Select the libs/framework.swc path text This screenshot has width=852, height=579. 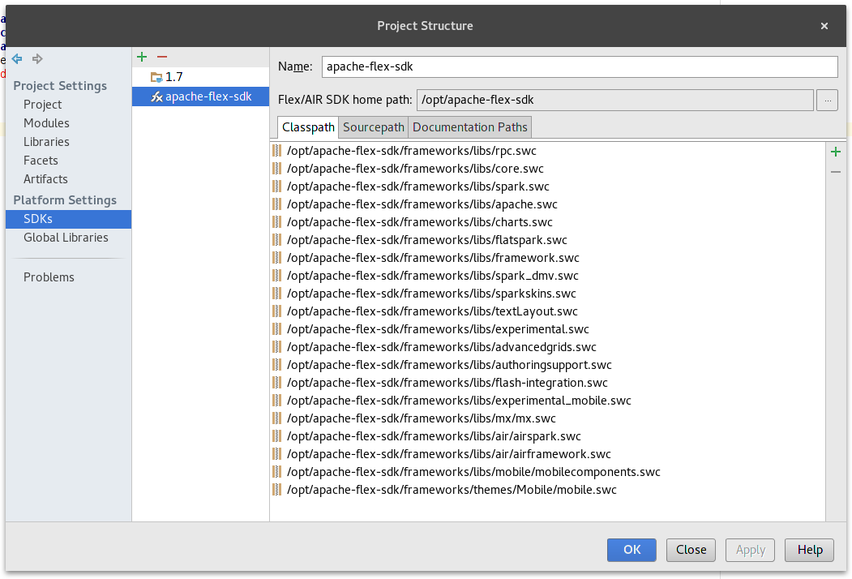(x=433, y=258)
